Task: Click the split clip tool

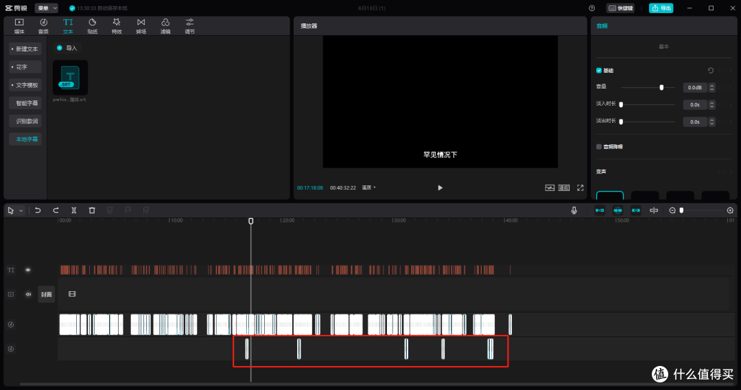Action: [x=73, y=210]
